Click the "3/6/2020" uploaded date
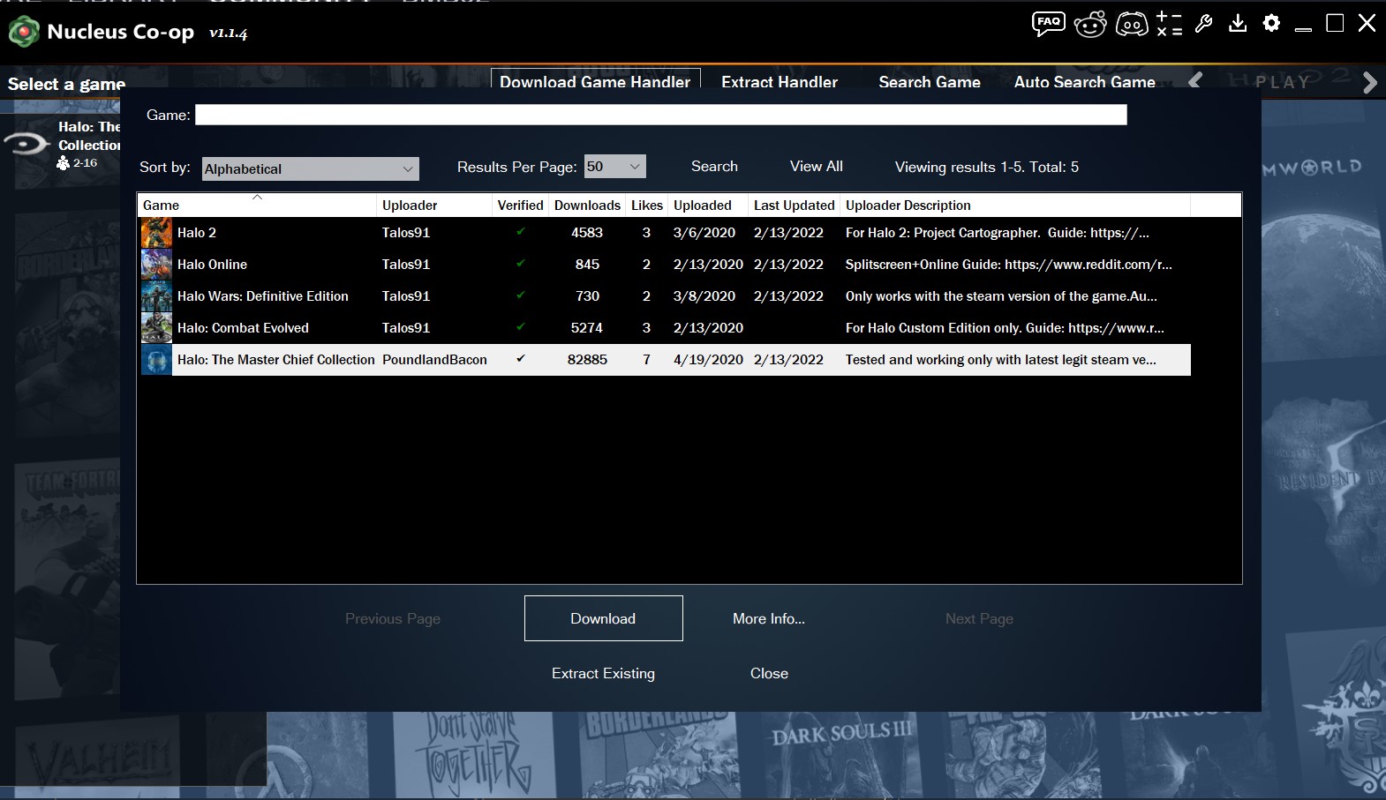Image resolution: width=1386 pixels, height=800 pixels. [704, 233]
